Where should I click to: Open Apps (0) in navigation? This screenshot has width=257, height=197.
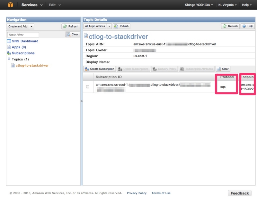19,47
